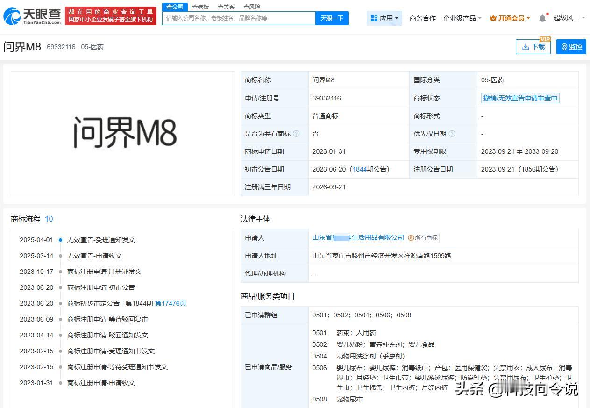Image resolution: width=590 pixels, height=408 pixels.
Task: Click the 撤销/无效宣告申请审查中 status tag
Action: (x=520, y=98)
